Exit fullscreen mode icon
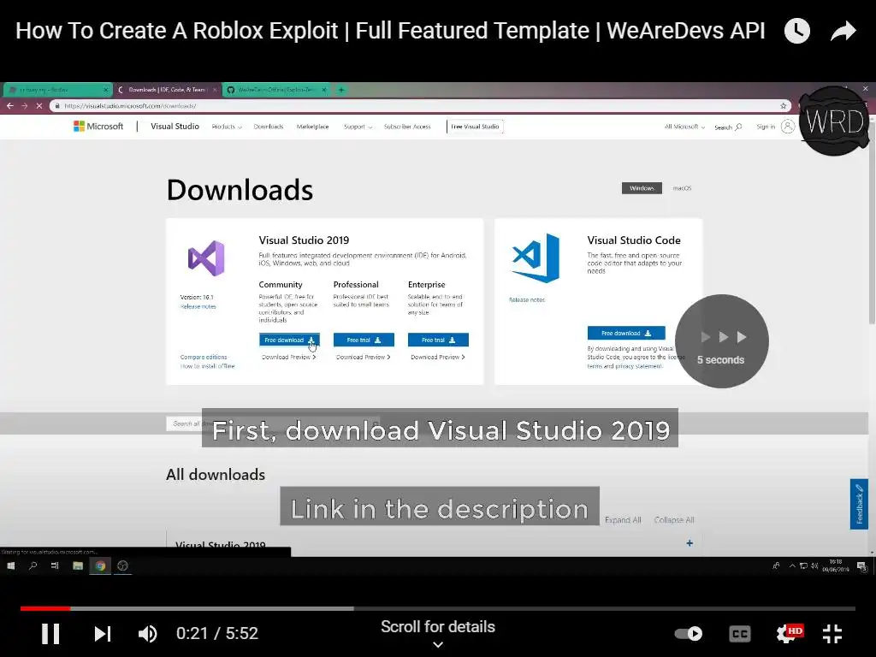This screenshot has width=876, height=657. pyautogui.click(x=832, y=634)
